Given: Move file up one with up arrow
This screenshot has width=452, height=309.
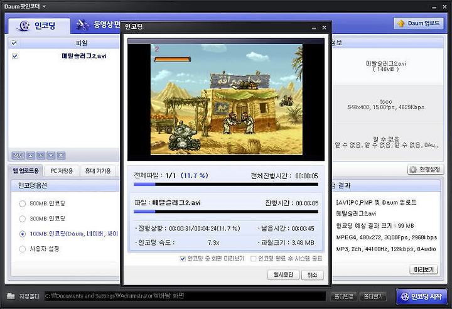Looking at the screenshot, I should click(x=41, y=156).
